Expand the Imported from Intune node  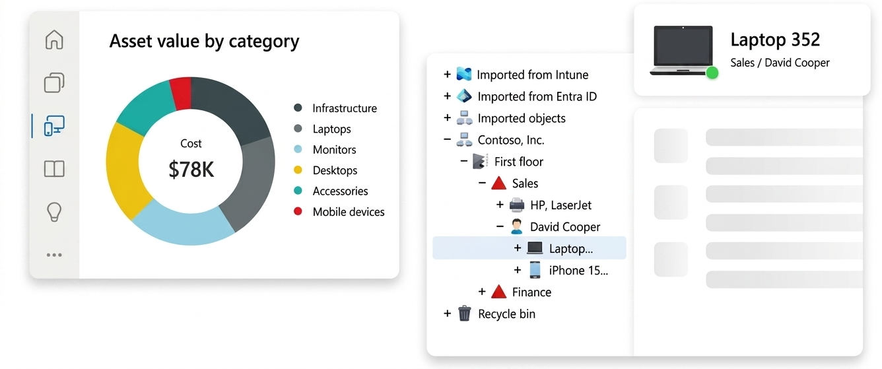coord(448,75)
